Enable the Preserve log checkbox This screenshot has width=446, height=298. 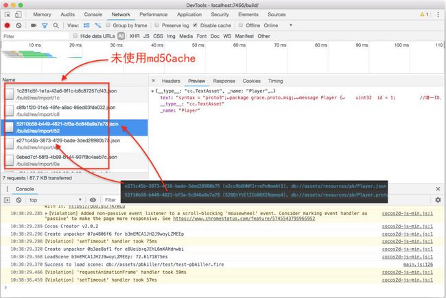pos(156,25)
